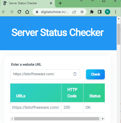Toggle the browser side panel icon
This screenshot has height=123, width=121.
click(99, 12)
